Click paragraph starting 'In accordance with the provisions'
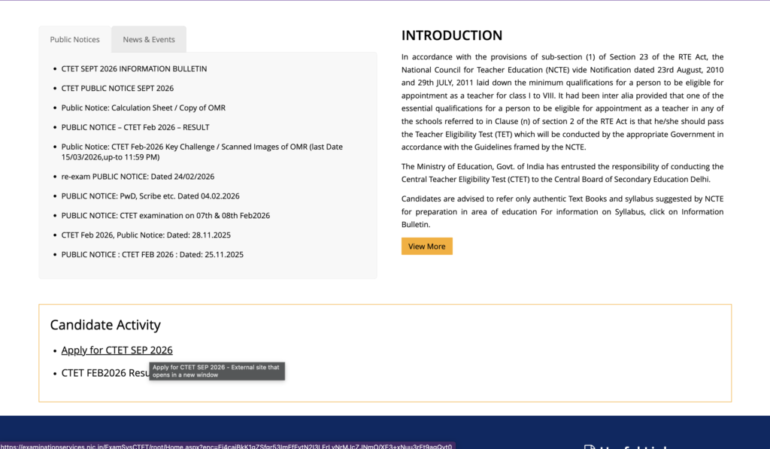Screen dimensions: 770x449 [562, 102]
